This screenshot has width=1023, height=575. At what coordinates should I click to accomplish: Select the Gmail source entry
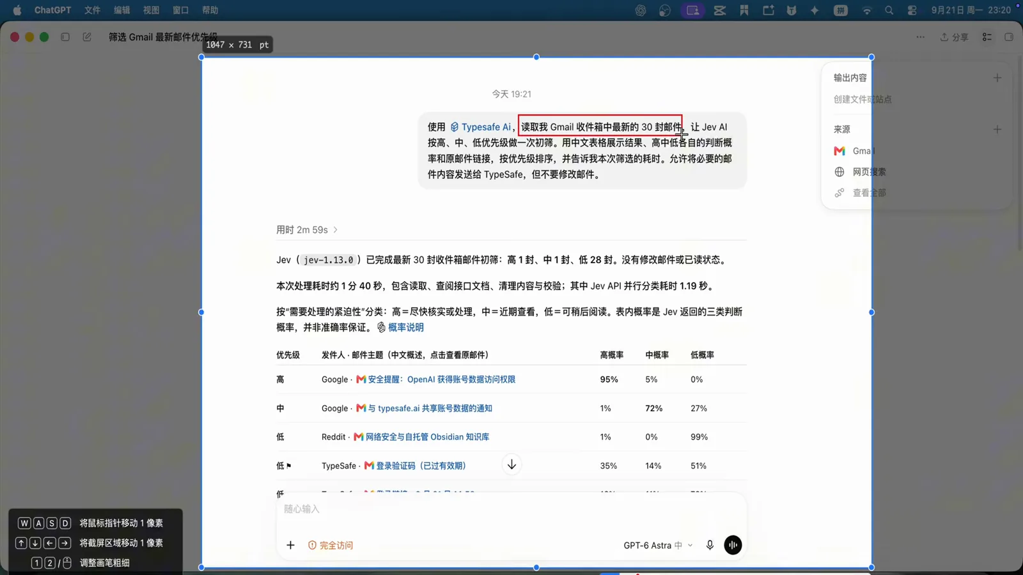854,151
